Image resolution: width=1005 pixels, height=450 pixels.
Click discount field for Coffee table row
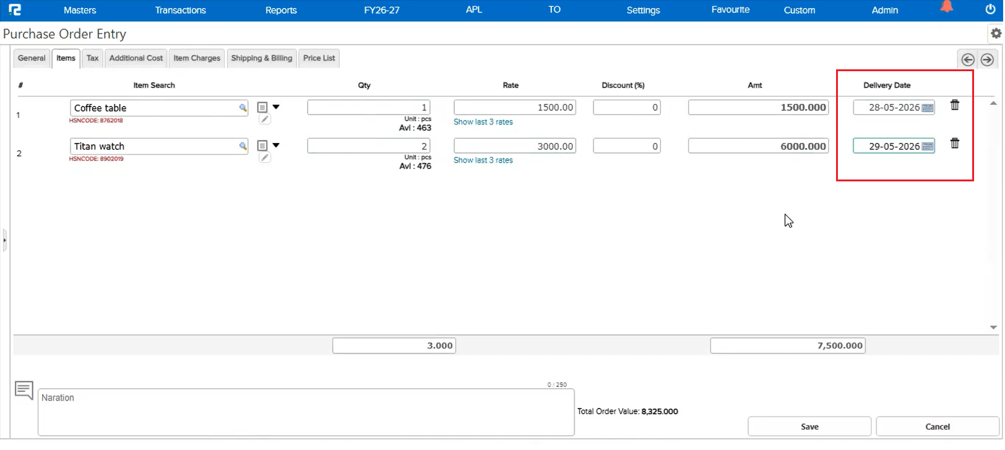[627, 107]
